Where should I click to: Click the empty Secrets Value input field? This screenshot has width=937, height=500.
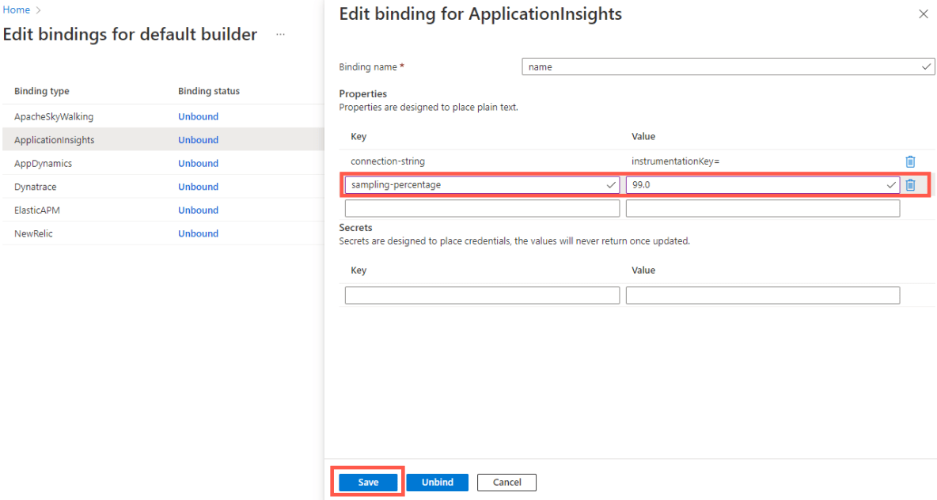click(763, 294)
